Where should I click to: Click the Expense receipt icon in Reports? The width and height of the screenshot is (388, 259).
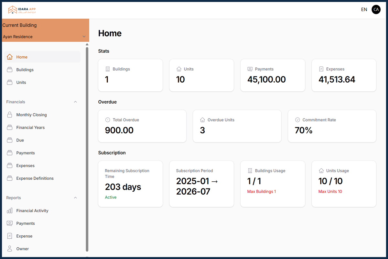(x=10, y=236)
